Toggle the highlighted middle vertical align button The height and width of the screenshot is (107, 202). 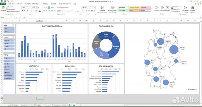pyautogui.click(x=49, y=8)
